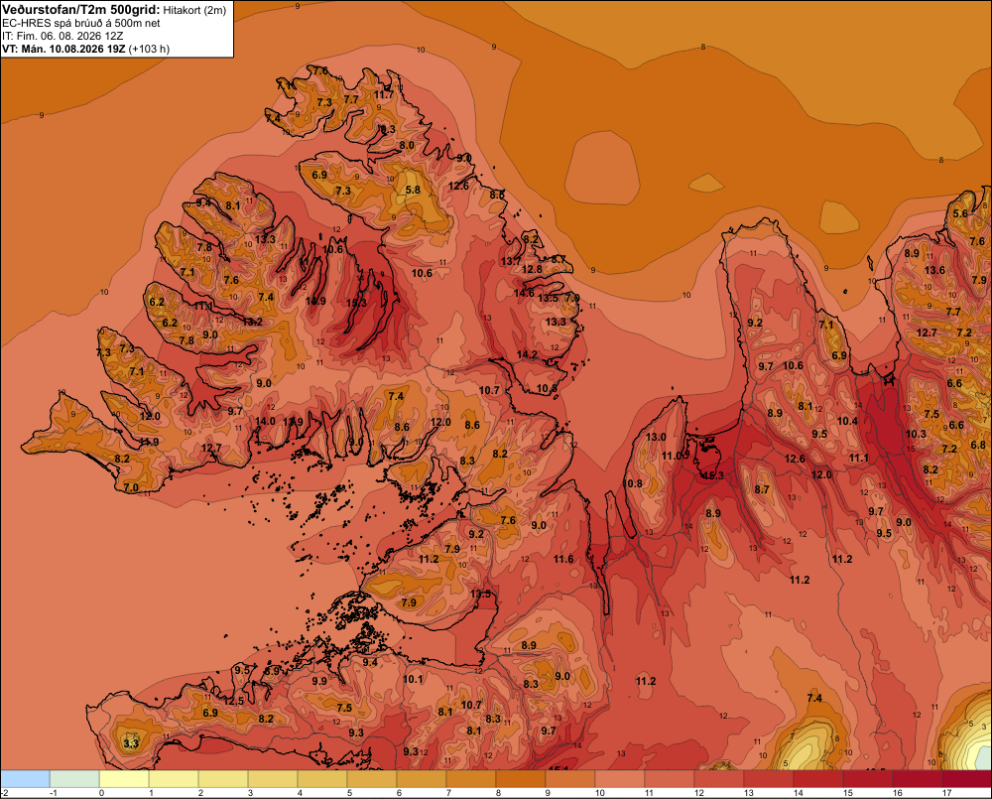Select the 5.6 temperature reading
The height and width of the screenshot is (799, 992).
point(960,213)
